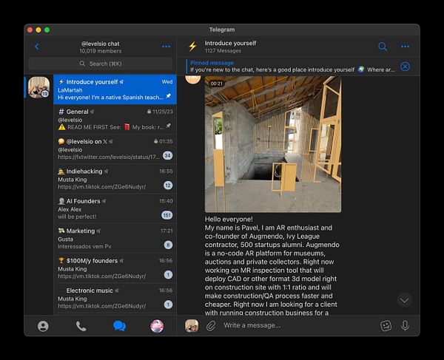
Task: Open the AI Founders topic
Action: [x=115, y=208]
